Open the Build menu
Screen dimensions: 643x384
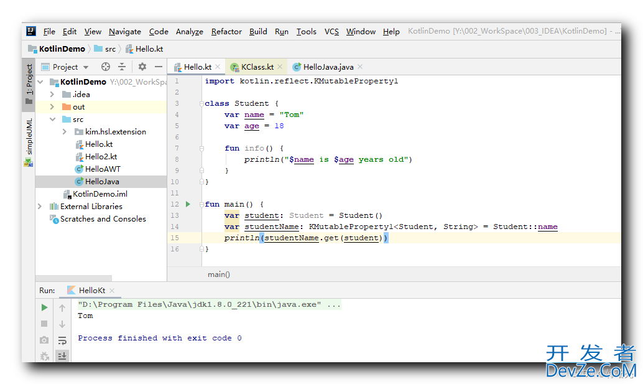click(x=258, y=32)
